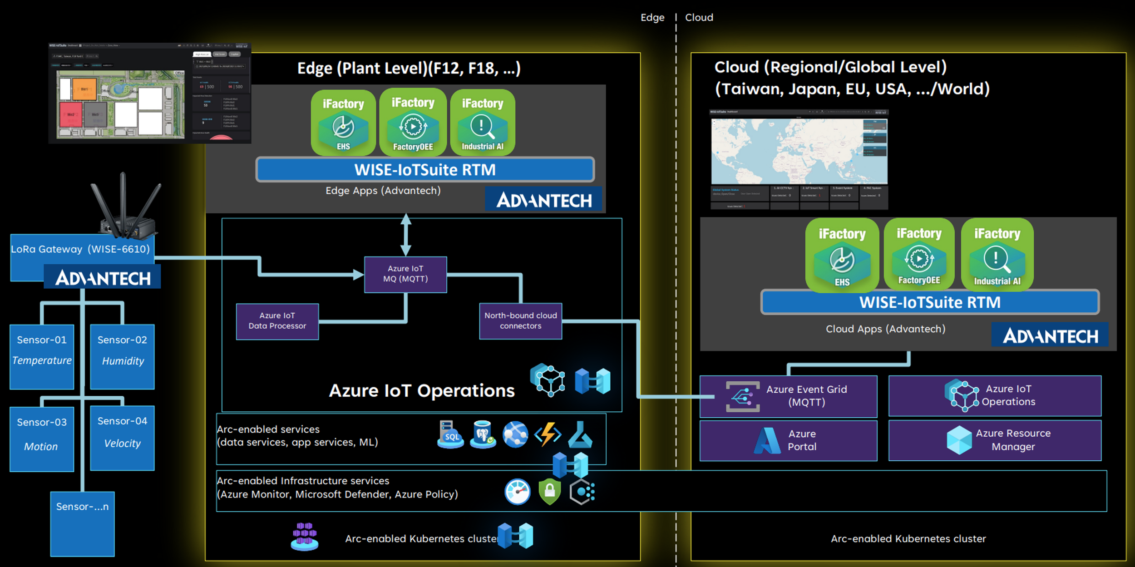
Task: Click the LoRa gateway router device image
Action: coord(126,207)
